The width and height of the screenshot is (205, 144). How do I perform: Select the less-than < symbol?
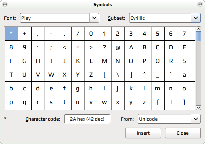[65, 47]
